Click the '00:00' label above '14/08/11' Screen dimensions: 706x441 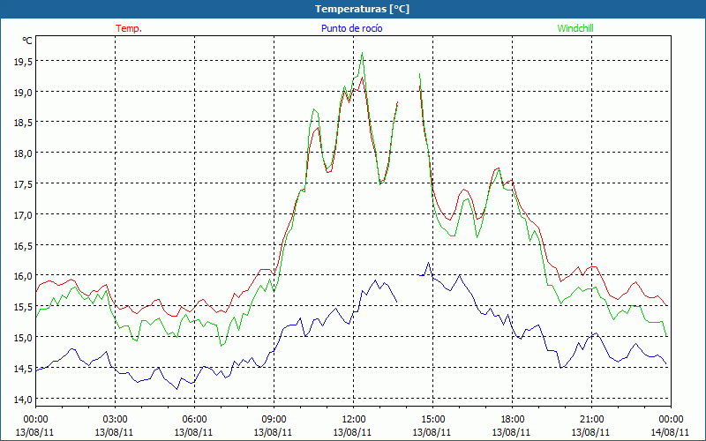(671, 419)
